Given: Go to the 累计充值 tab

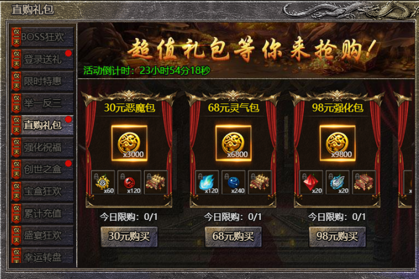Looking at the screenshot, I should tap(42, 213).
